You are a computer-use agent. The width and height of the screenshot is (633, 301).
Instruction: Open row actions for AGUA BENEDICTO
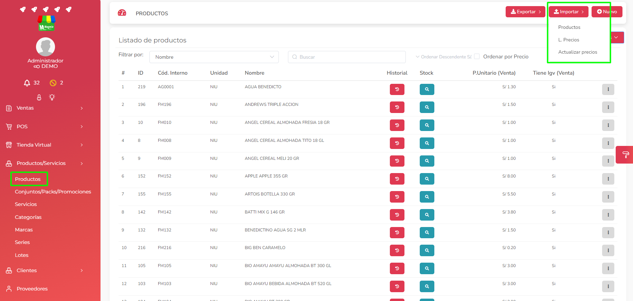click(608, 89)
